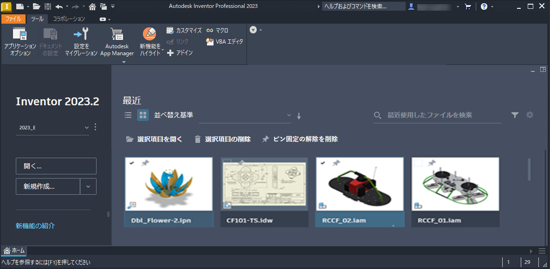550x269 pixels.
Task: Expand the user account dropdown arrow
Action: click(458, 6)
